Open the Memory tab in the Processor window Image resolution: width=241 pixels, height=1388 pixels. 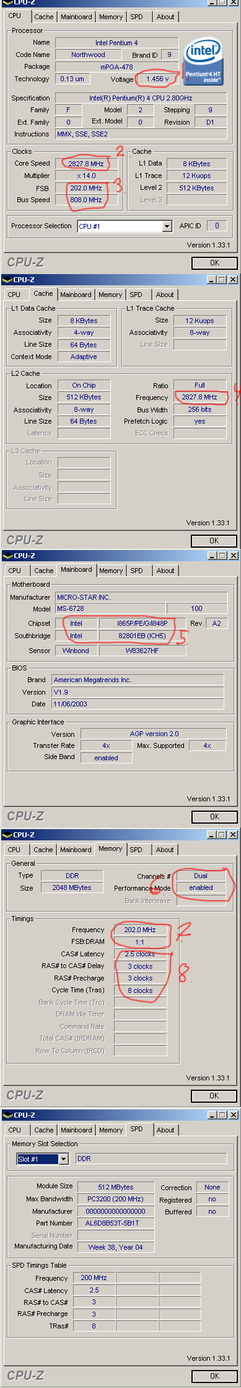tap(111, 17)
